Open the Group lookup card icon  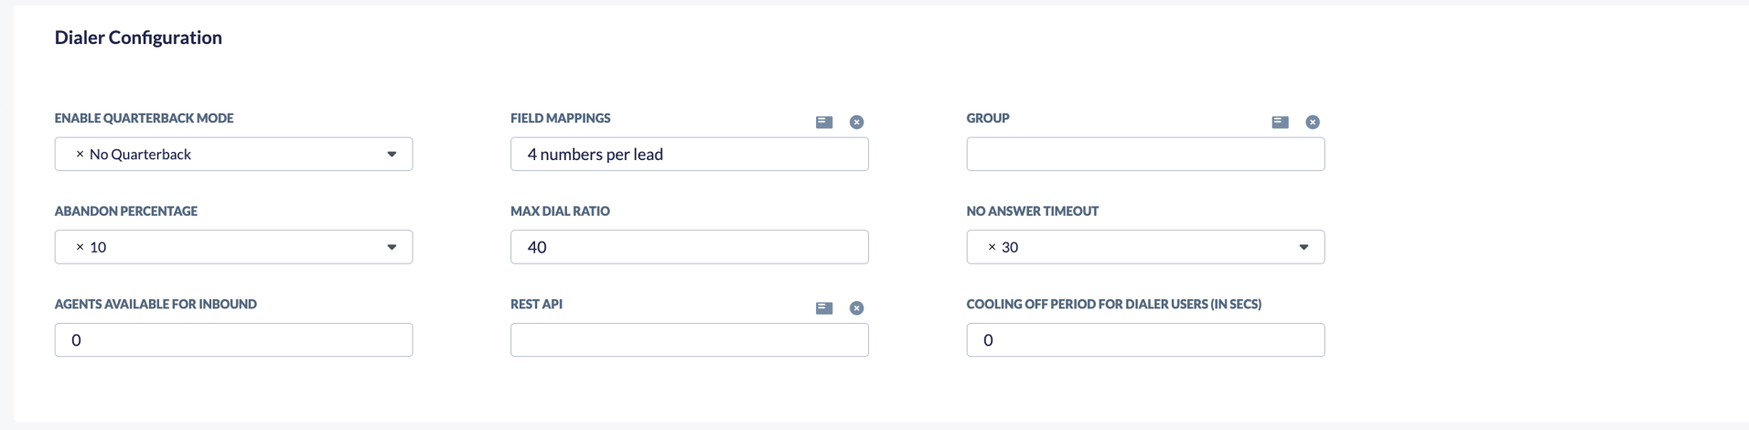point(1280,122)
